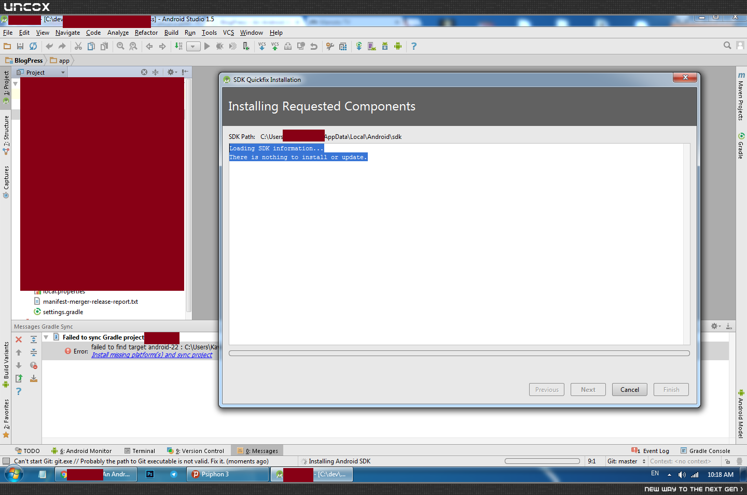Screen dimensions: 747x495
Task: Click the Cut scissors icon
Action: click(x=78, y=46)
